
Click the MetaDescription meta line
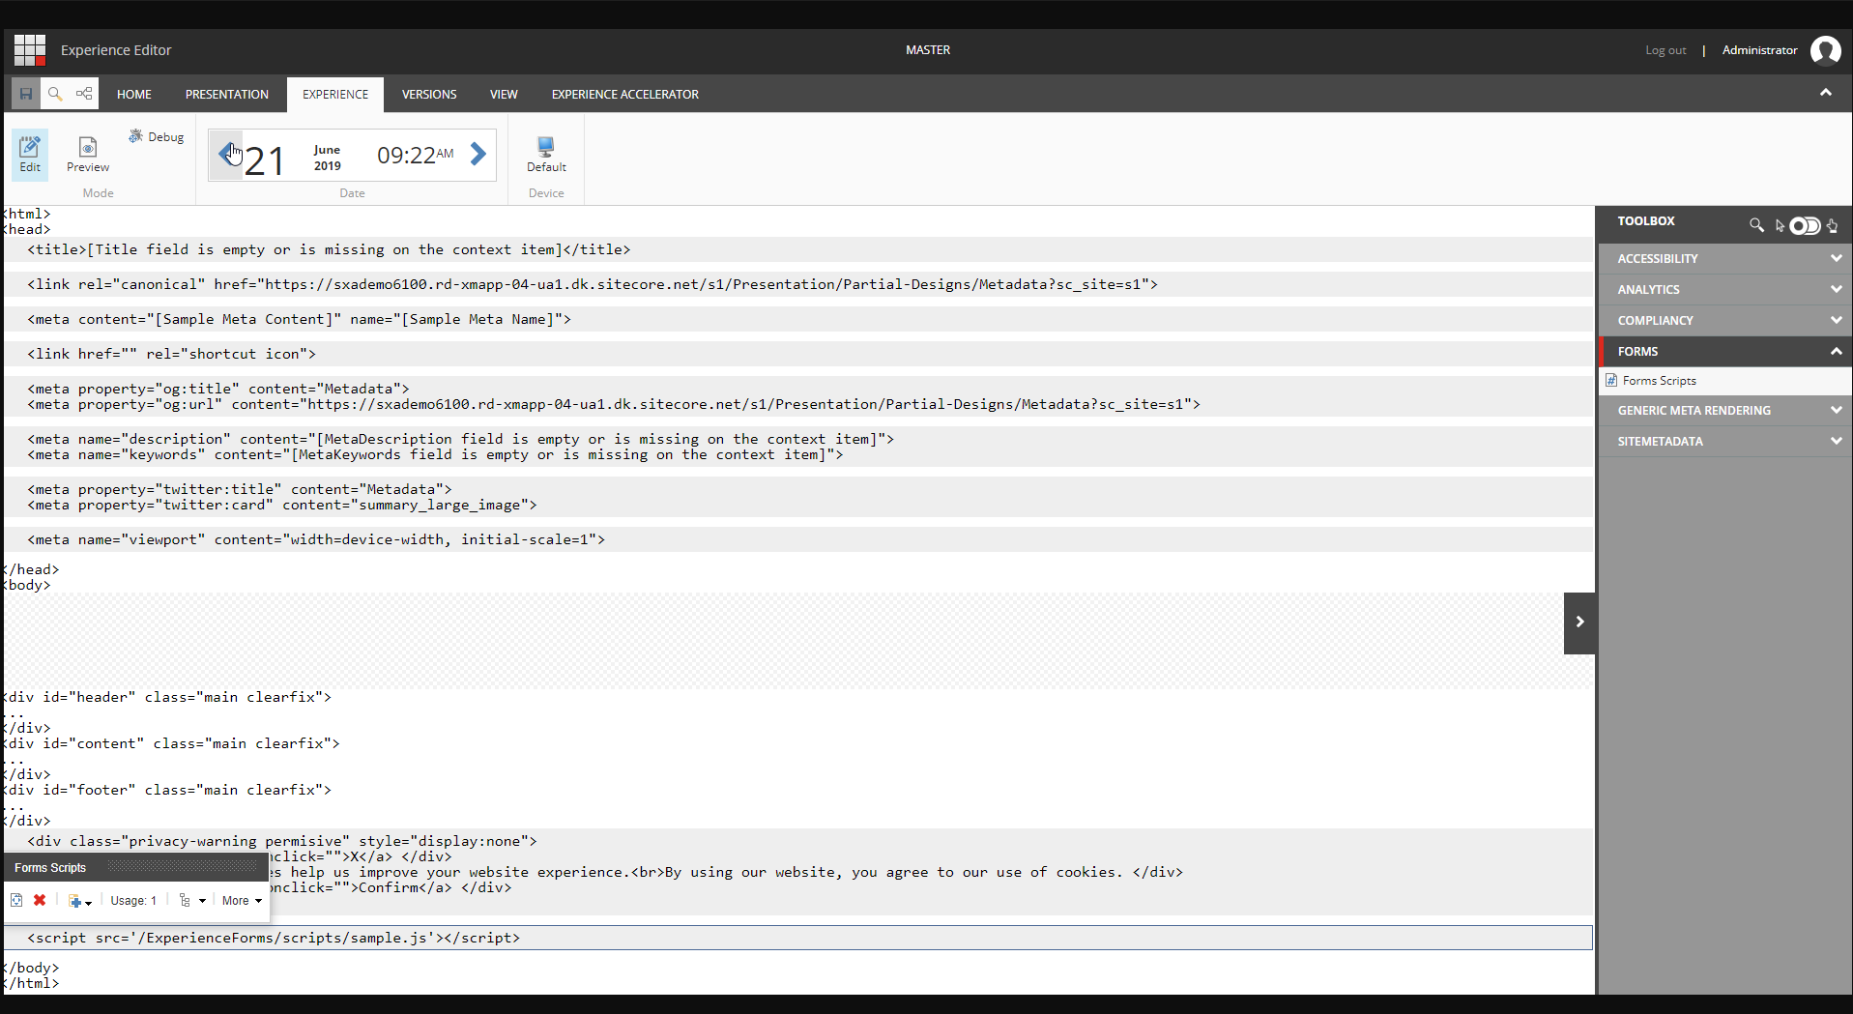pos(461,439)
